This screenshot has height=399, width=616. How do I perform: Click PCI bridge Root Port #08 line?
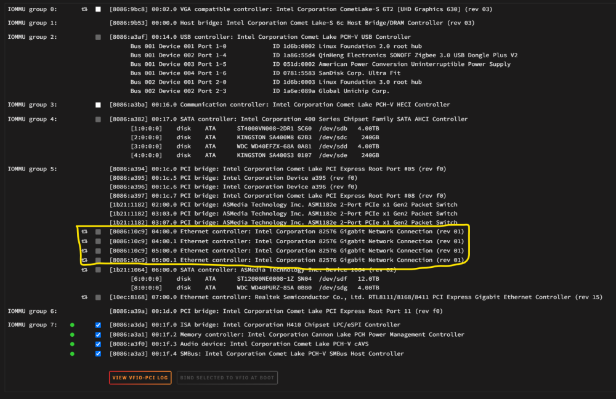click(278, 196)
